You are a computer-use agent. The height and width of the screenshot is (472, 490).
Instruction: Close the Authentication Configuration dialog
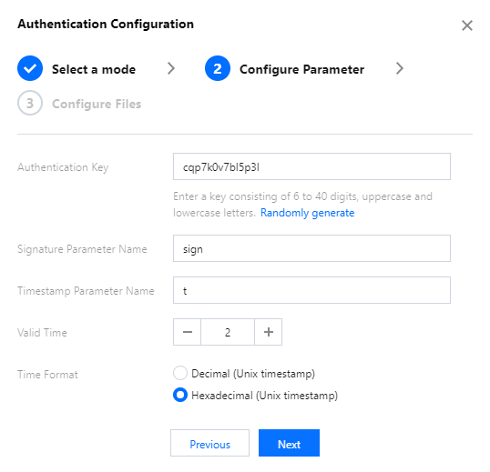tap(467, 25)
